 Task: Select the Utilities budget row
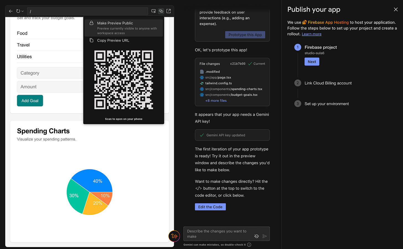tap(50, 57)
